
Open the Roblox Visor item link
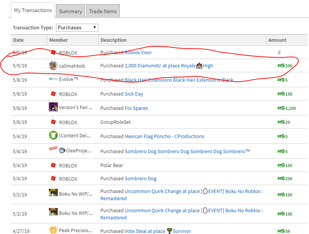click(138, 53)
